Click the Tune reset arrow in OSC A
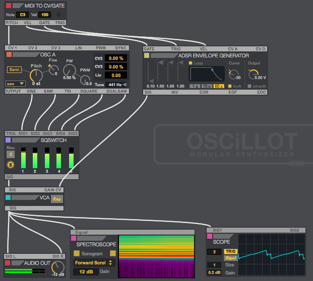Image resolution: width=313 pixels, height=281 pixels. pos(124,85)
